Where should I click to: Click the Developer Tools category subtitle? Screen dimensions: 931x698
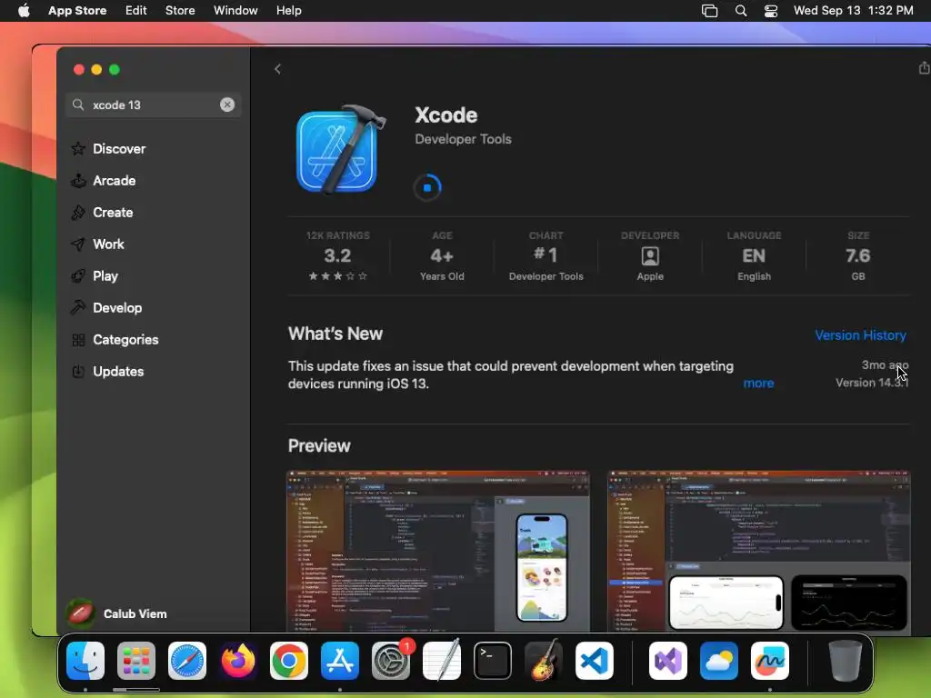(463, 139)
